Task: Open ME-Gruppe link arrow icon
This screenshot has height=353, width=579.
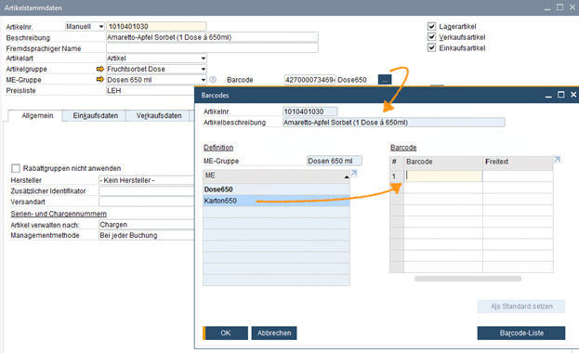Action: pos(99,80)
